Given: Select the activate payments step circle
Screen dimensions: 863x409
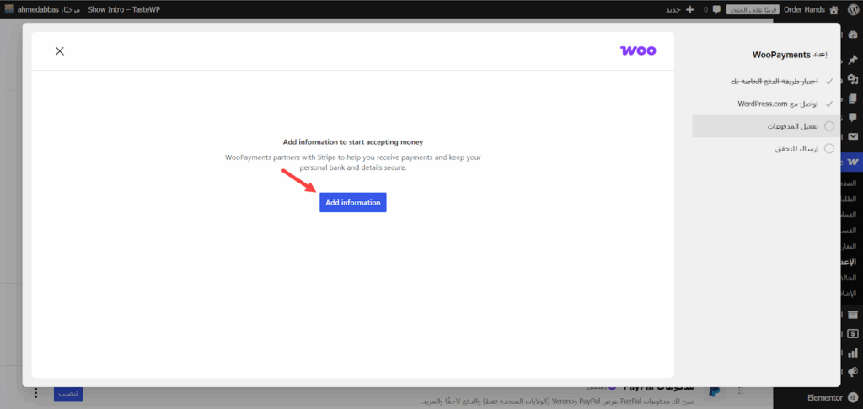Looking at the screenshot, I should click(x=828, y=126).
